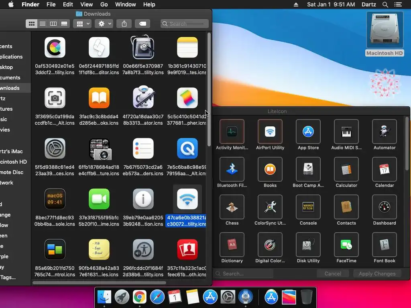Select the 8bec77f1d8ec93 Console icns file

click(x=55, y=199)
